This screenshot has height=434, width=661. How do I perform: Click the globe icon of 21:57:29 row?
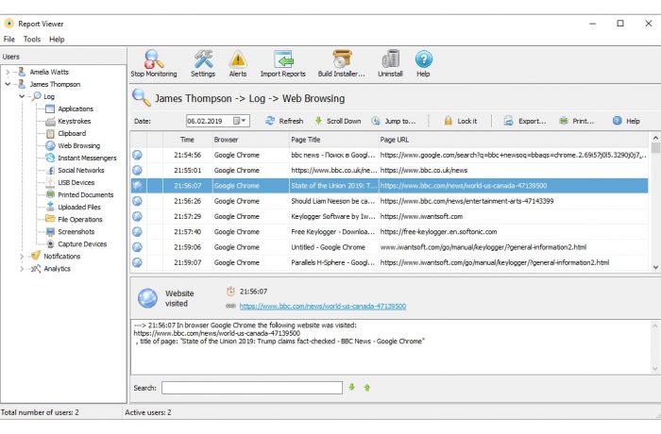[138, 216]
